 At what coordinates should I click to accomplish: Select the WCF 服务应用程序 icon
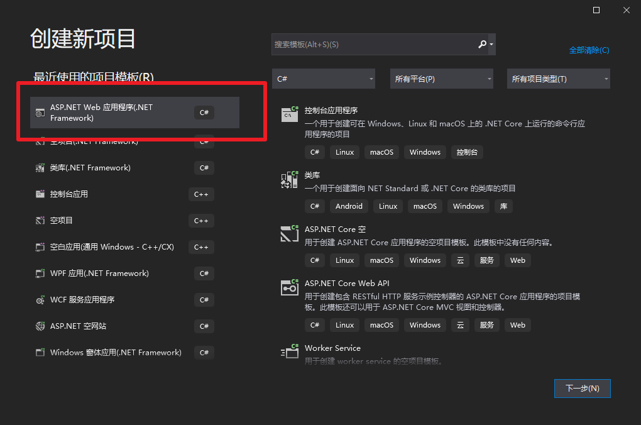tap(39, 299)
